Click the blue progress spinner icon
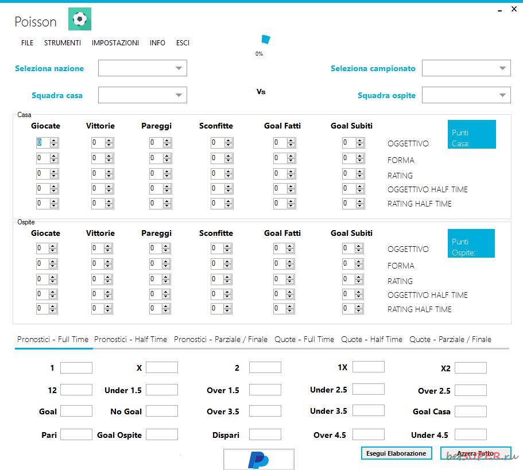Image resolution: width=523 pixels, height=470 pixels. (x=265, y=40)
